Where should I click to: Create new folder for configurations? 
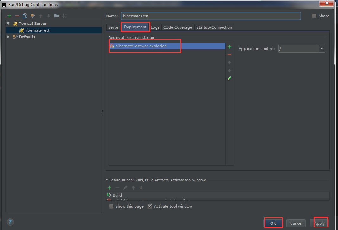click(x=57, y=16)
